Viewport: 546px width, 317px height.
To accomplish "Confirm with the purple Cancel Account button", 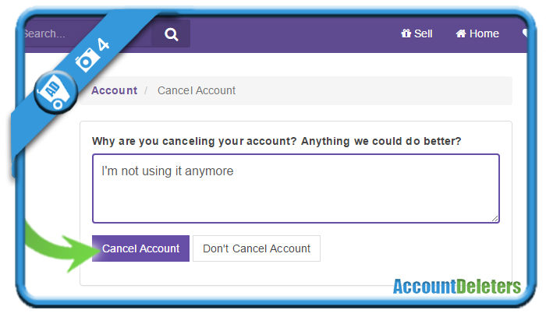I will [x=140, y=248].
